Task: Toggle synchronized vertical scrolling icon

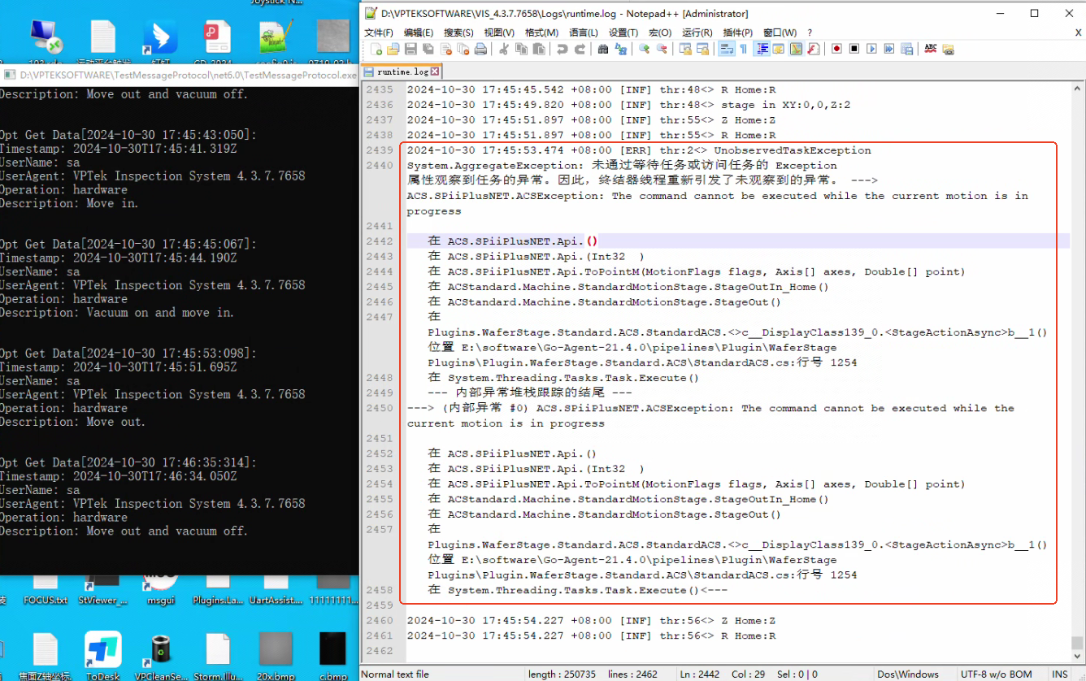Action: (x=685, y=49)
